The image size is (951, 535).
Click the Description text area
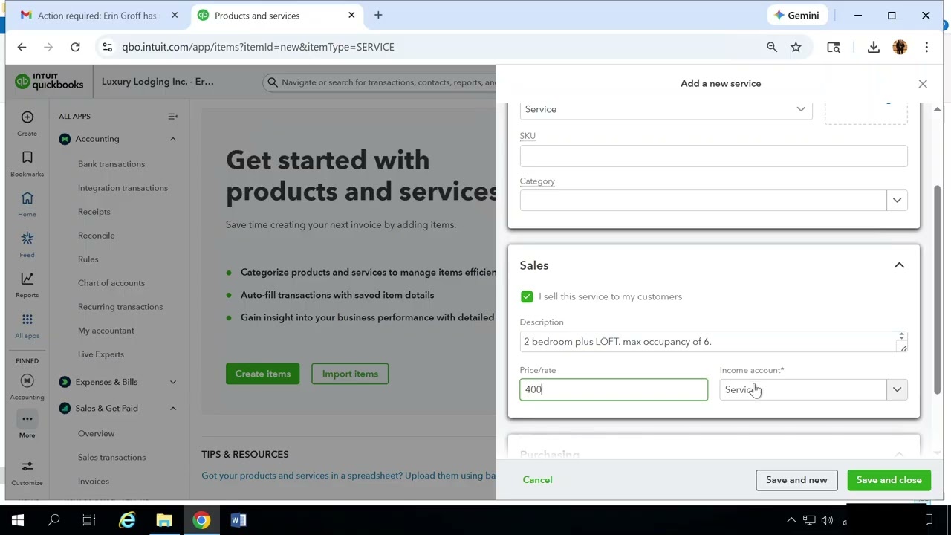tap(713, 342)
